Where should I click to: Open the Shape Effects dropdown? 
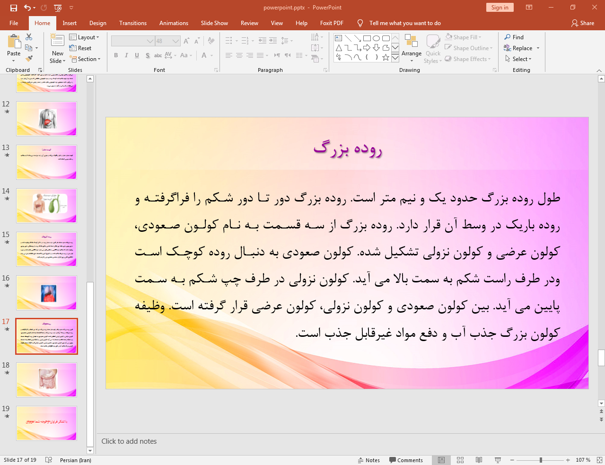tap(468, 59)
